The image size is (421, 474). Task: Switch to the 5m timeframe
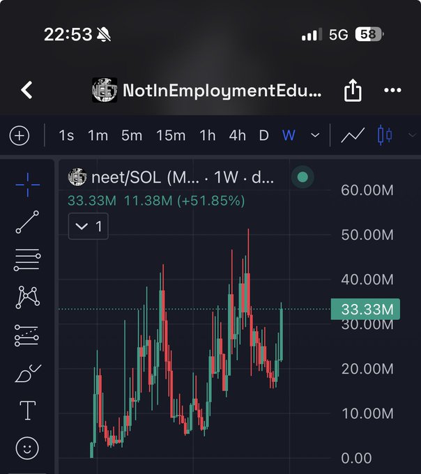(x=132, y=135)
